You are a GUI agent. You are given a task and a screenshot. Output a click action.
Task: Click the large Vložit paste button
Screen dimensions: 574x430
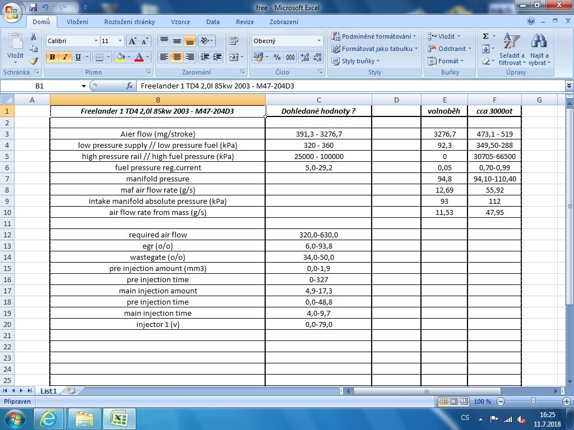point(15,48)
